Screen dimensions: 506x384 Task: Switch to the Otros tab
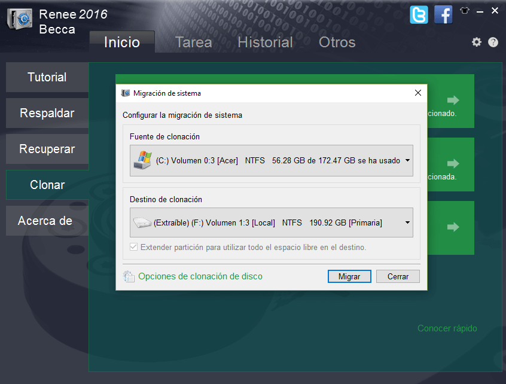pyautogui.click(x=337, y=42)
